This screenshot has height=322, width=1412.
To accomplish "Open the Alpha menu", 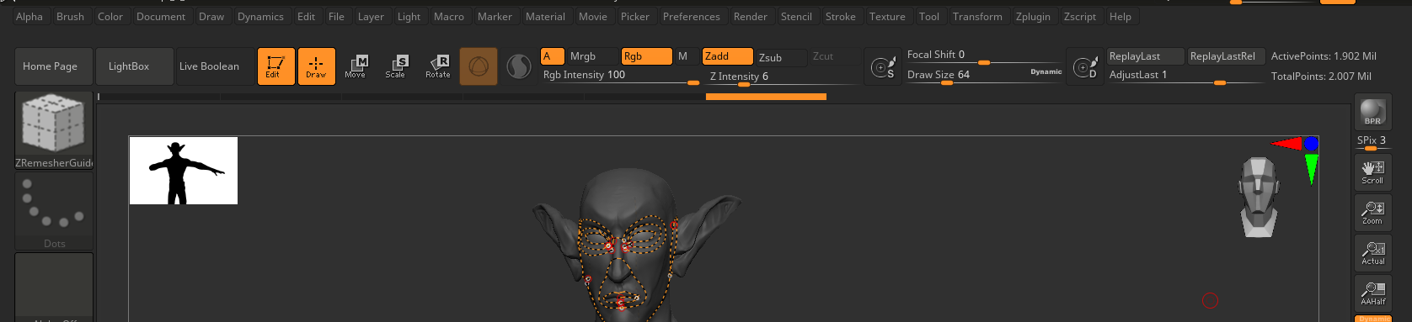I will point(29,16).
